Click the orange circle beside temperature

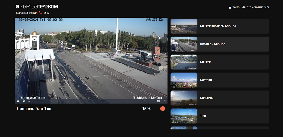(163, 108)
